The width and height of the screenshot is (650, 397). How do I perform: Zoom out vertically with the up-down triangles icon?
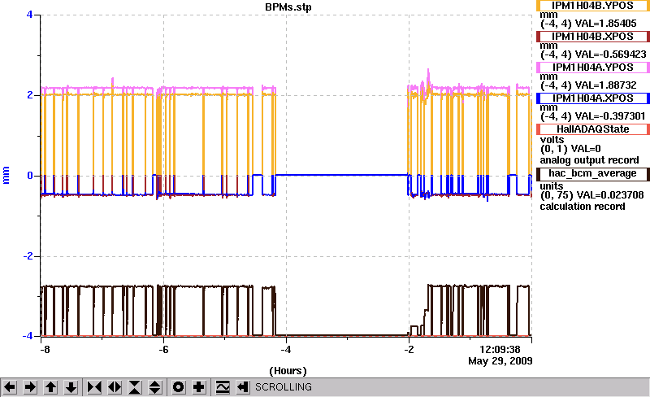tap(155, 387)
